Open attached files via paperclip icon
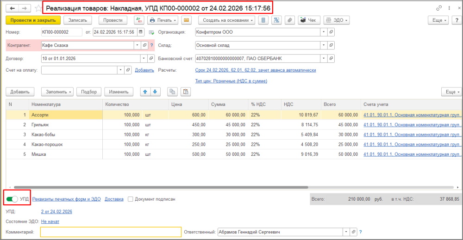463x240 pixels. [x=290, y=20]
